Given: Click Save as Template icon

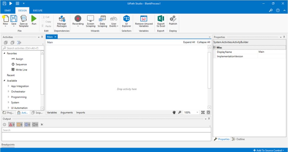Looking at the screenshot, I should [x=24, y=19].
